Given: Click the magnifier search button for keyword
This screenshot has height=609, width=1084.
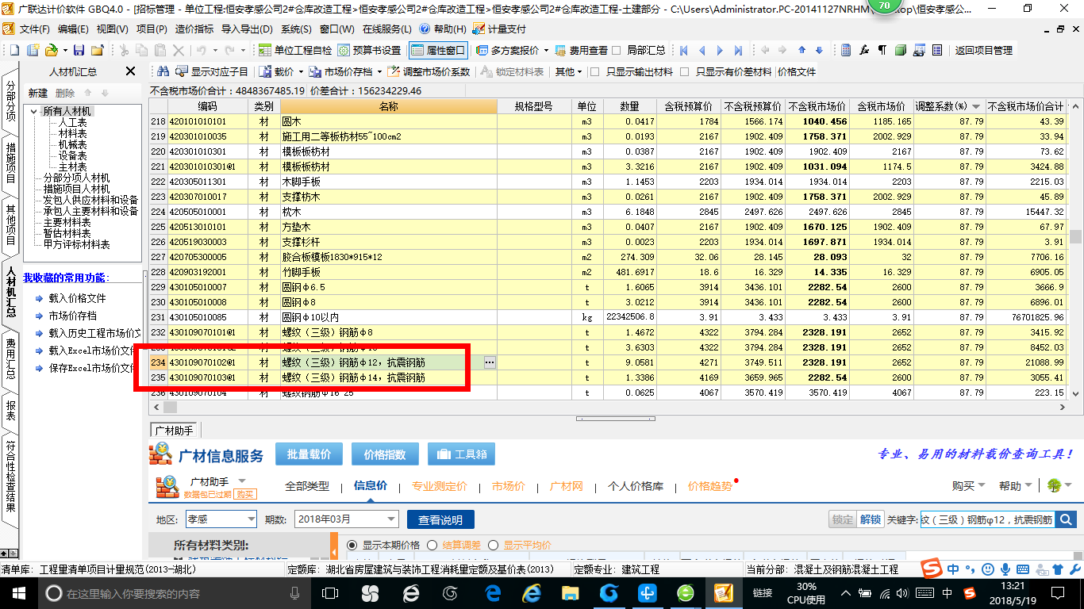Looking at the screenshot, I should coord(1066,519).
